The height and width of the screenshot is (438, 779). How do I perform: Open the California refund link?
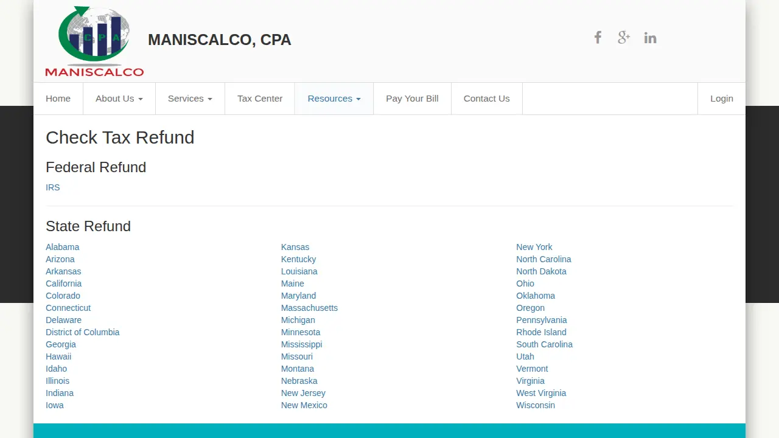point(63,283)
